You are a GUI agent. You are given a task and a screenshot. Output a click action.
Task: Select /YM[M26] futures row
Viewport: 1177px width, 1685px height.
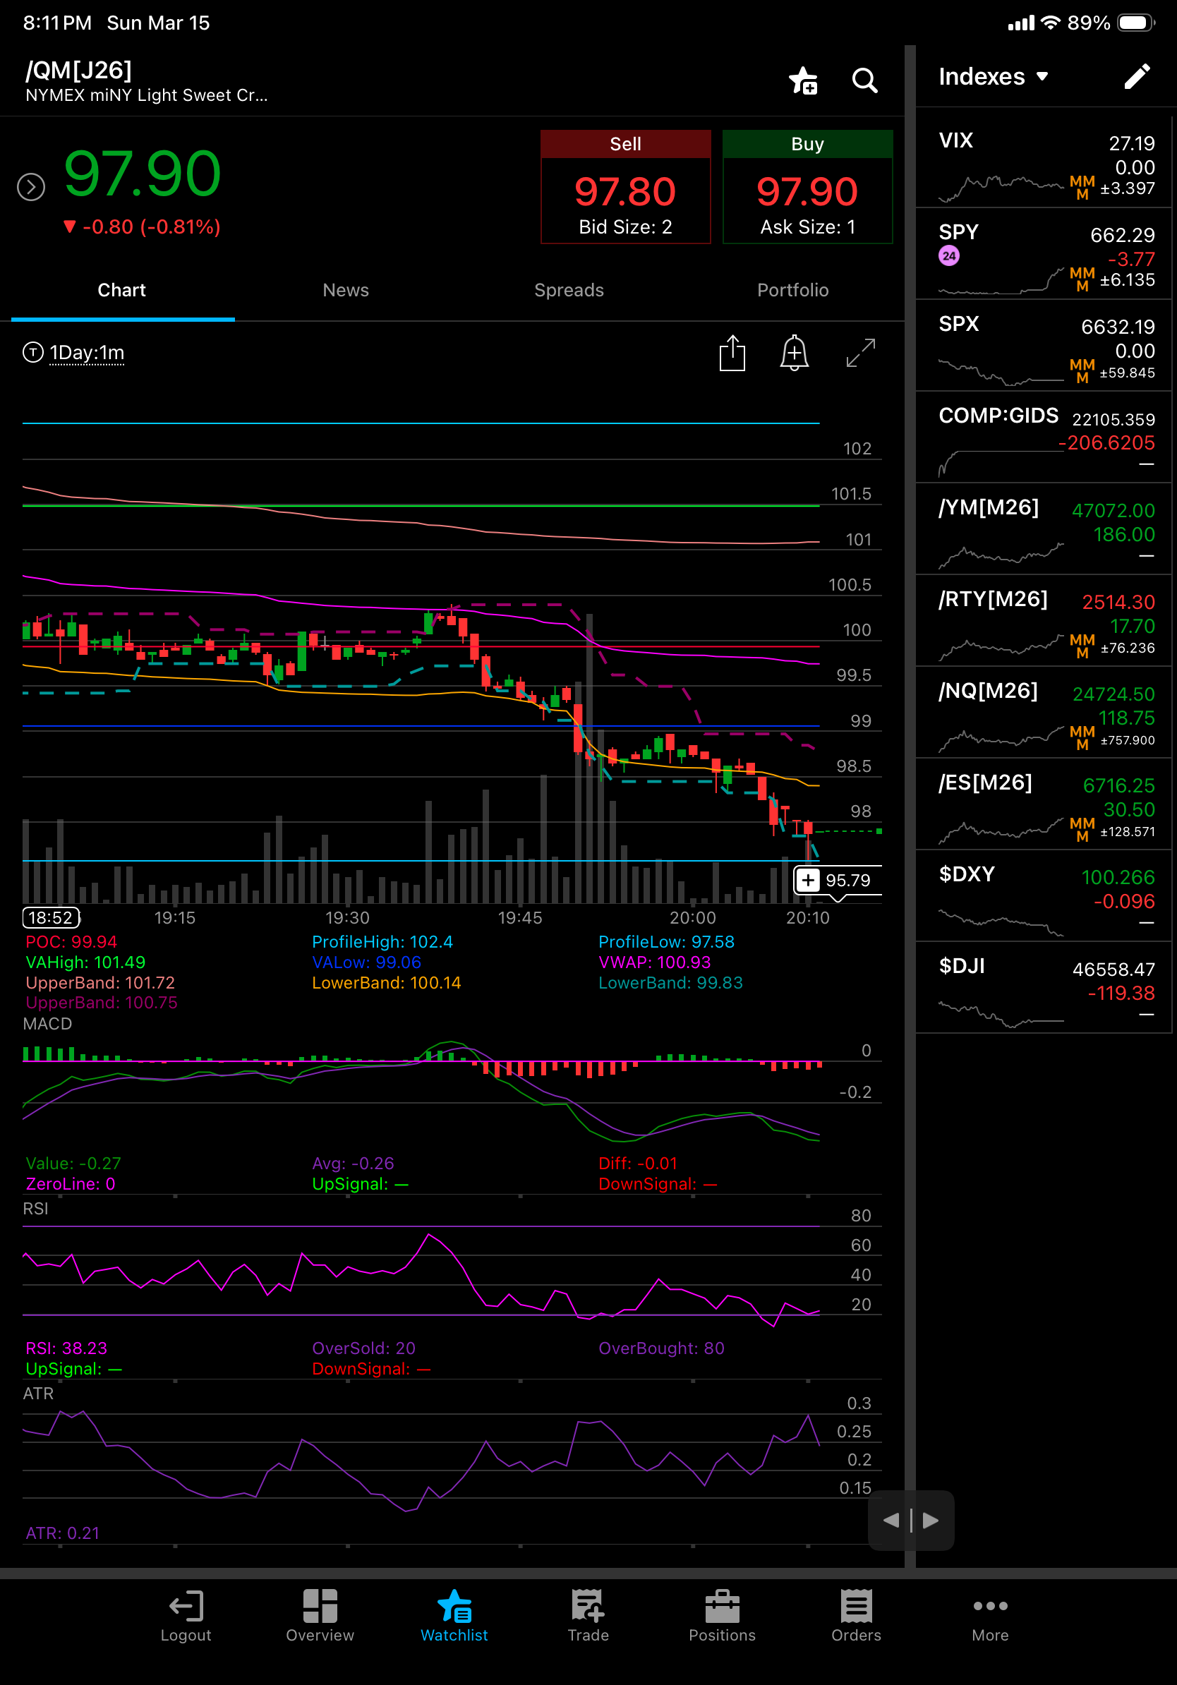(1043, 530)
